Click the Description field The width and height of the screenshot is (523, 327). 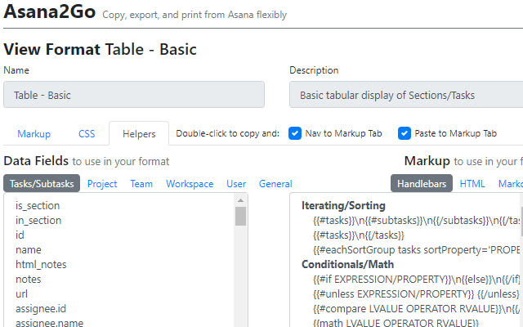click(406, 95)
